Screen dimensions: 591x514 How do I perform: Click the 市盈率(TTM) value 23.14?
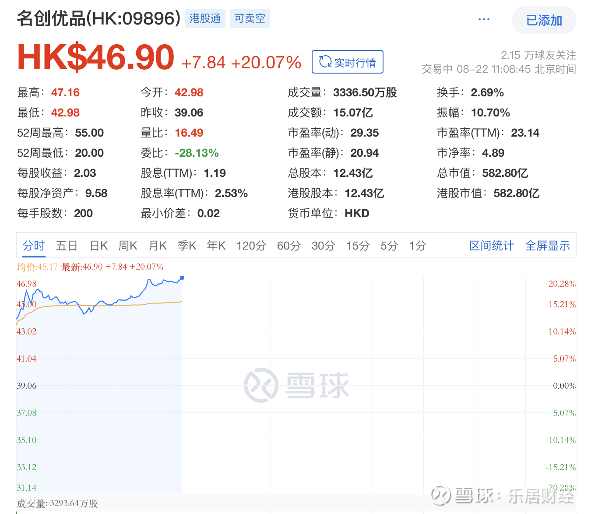525,133
